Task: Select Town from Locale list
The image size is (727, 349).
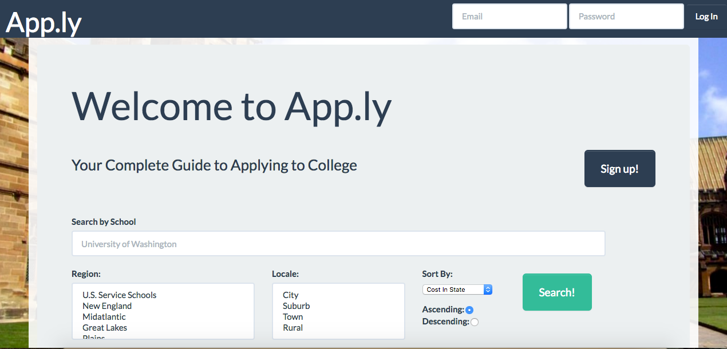Action: [293, 317]
